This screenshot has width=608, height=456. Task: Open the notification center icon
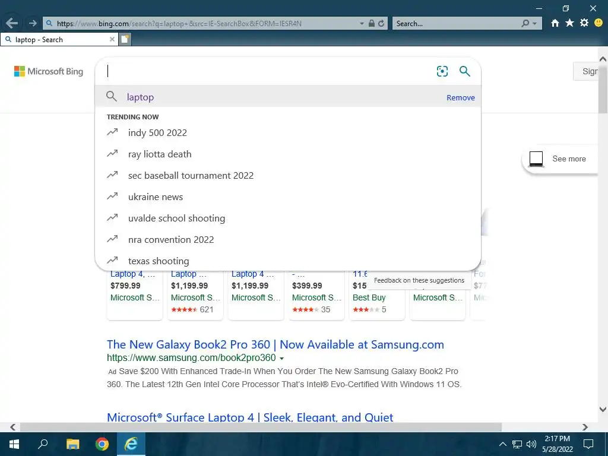click(x=588, y=444)
